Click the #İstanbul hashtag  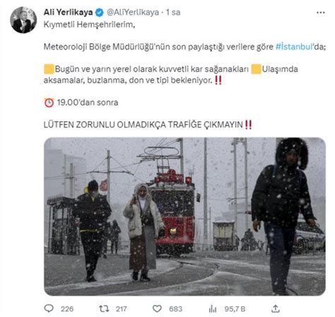click(x=294, y=47)
